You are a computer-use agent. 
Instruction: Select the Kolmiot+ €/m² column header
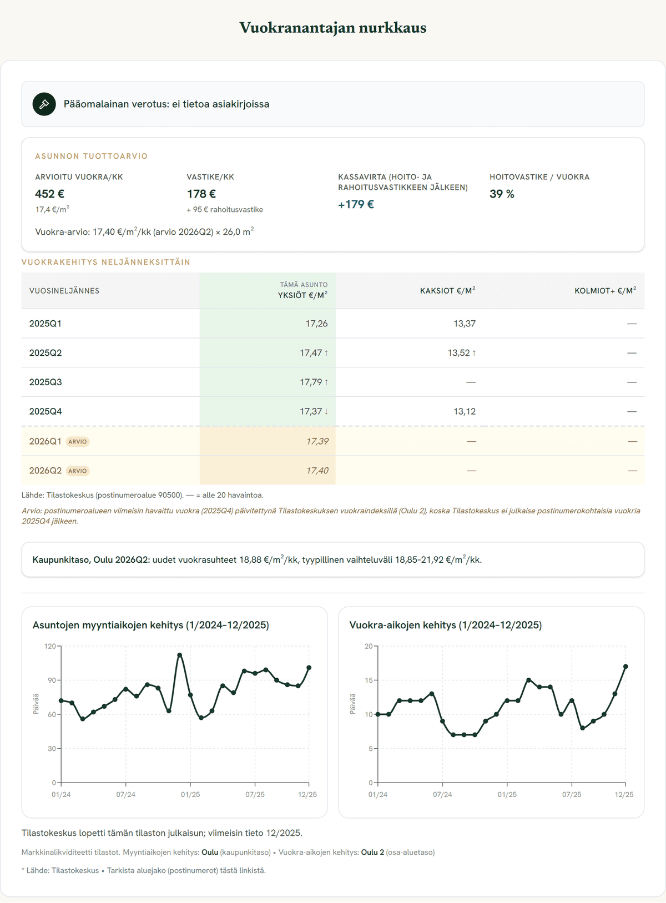(x=606, y=291)
